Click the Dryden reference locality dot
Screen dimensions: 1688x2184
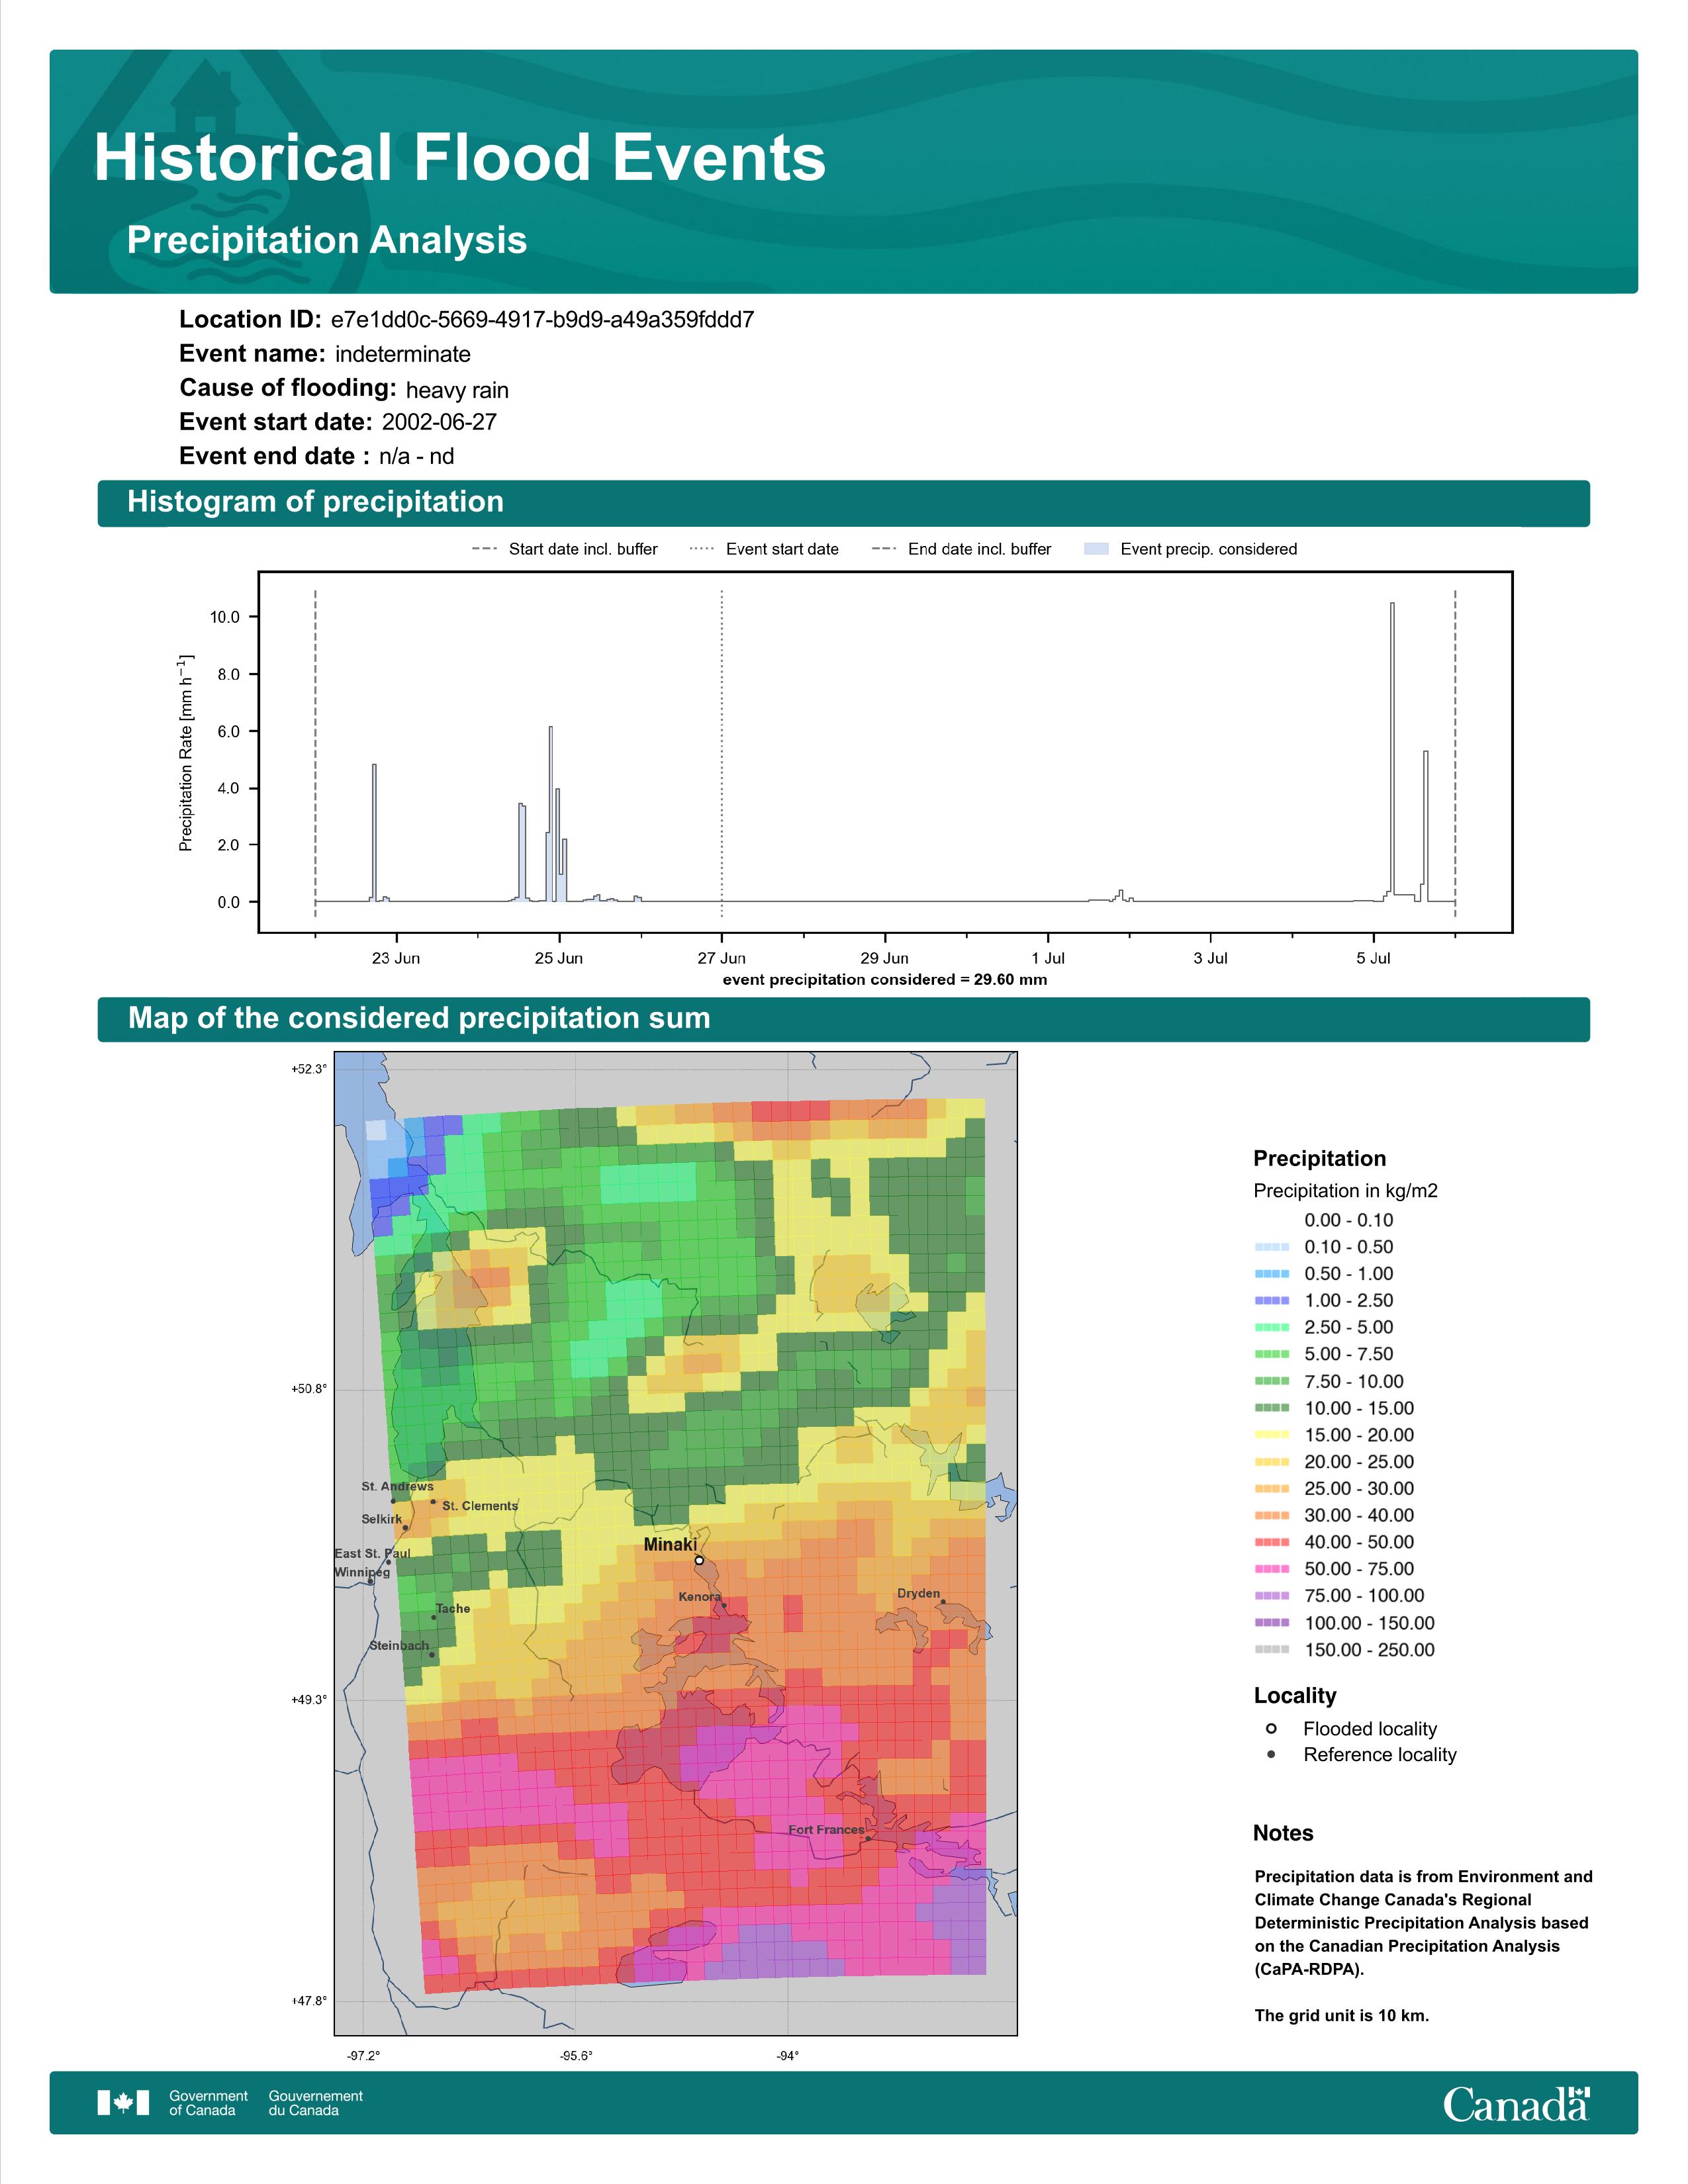tap(942, 1602)
